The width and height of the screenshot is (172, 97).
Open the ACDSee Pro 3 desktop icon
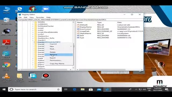[x=6, y=32]
